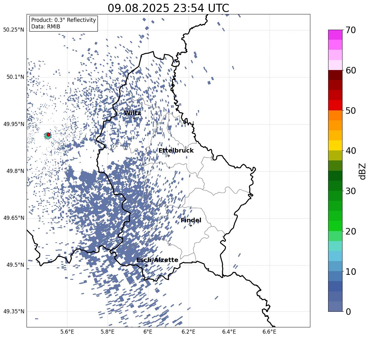Screen dimensions: 370x338
Task: Click the Ettelbruck city label
Action: (x=176, y=151)
